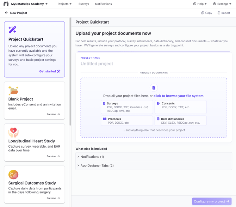236x207 pixels.
Task: Click the Surveys file type box
Action: tap(127, 107)
